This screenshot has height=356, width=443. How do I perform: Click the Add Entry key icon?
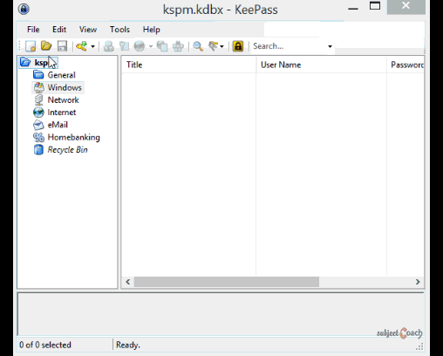[x=82, y=46]
